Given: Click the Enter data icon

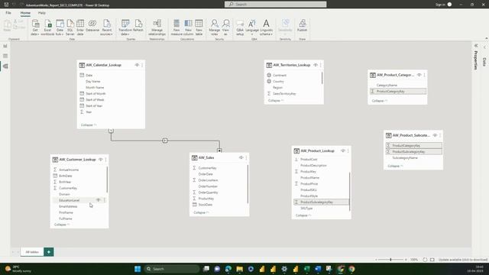Looking at the screenshot, I should (x=80, y=27).
